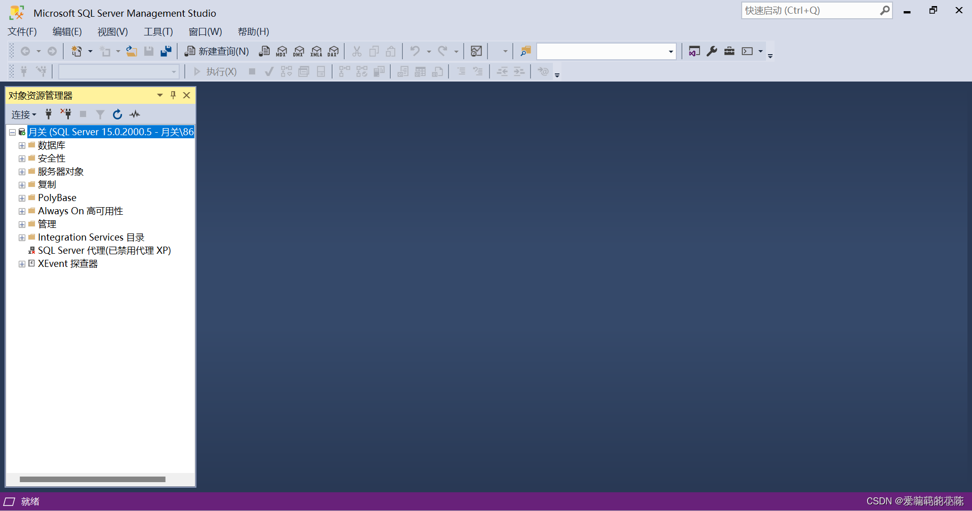Open the 编辑(E) menu
972x511 pixels.
[x=67, y=31]
